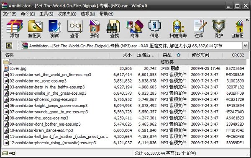Click the 资料夹 label in parent row
Screen dimensions: 251x158
coord(167,62)
